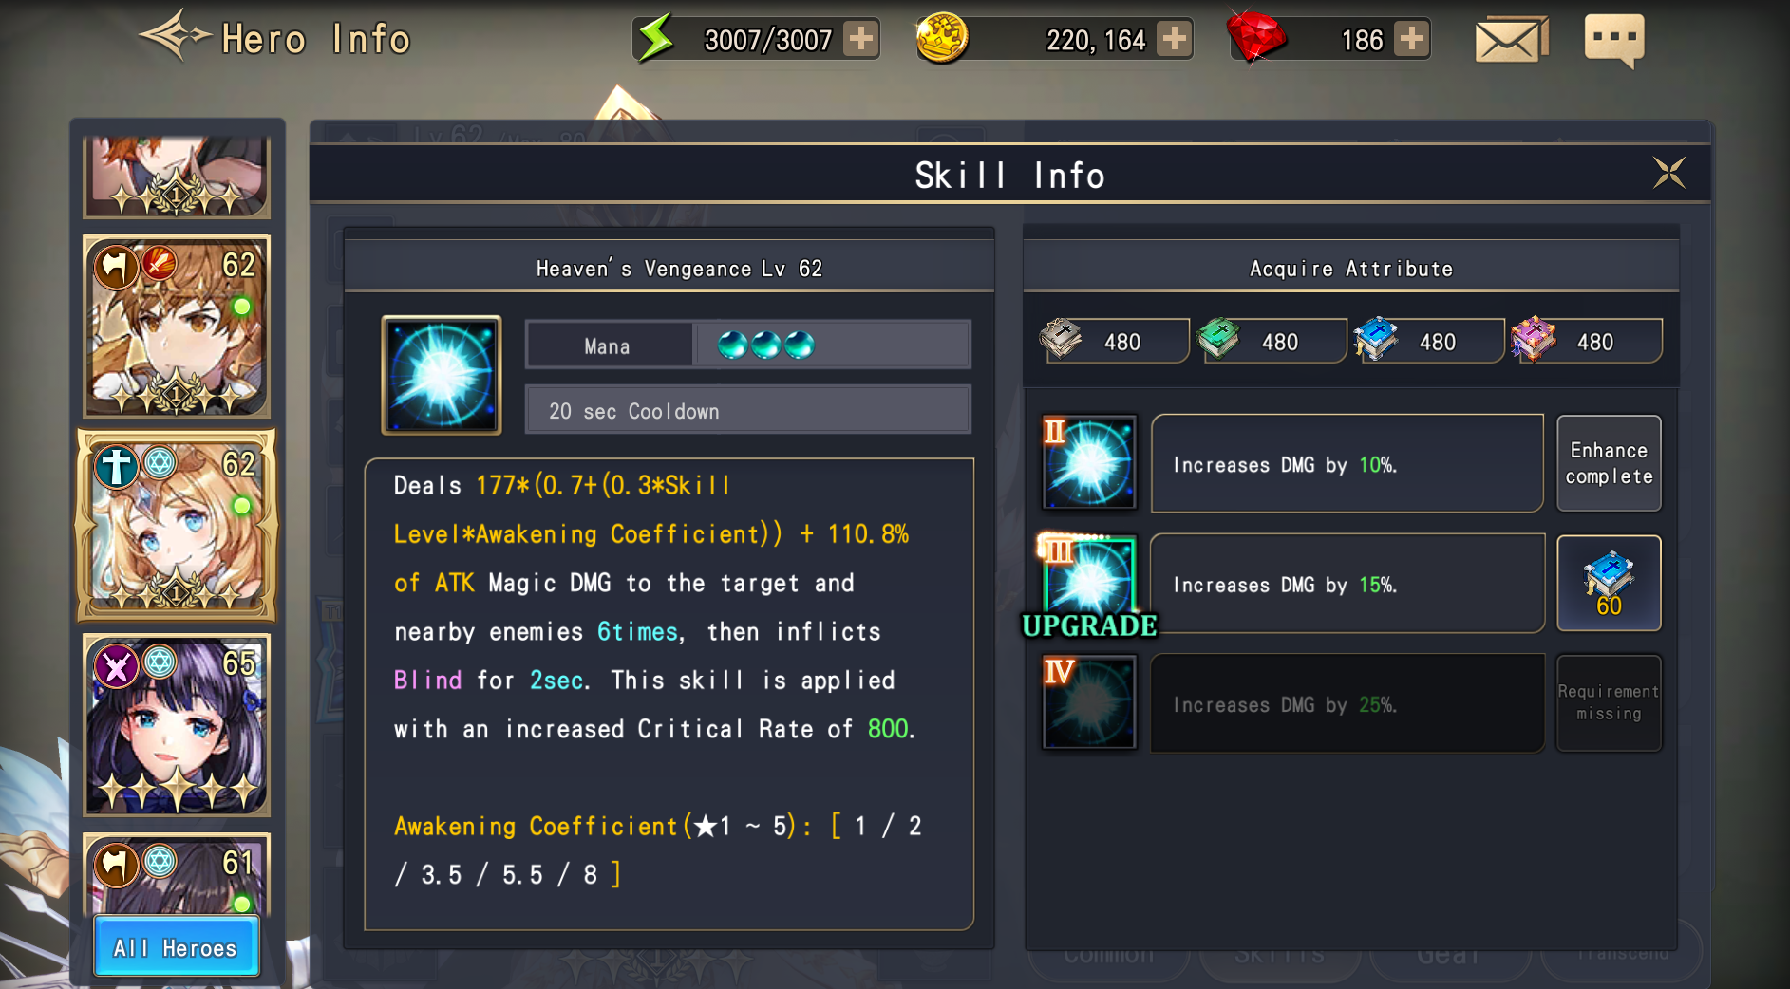Upgrade tier III using 60 blue books
Viewport: 1790px width, 989px height.
coord(1609,583)
